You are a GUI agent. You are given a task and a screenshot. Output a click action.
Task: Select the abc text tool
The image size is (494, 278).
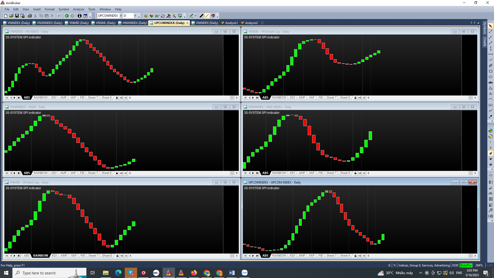[490, 83]
